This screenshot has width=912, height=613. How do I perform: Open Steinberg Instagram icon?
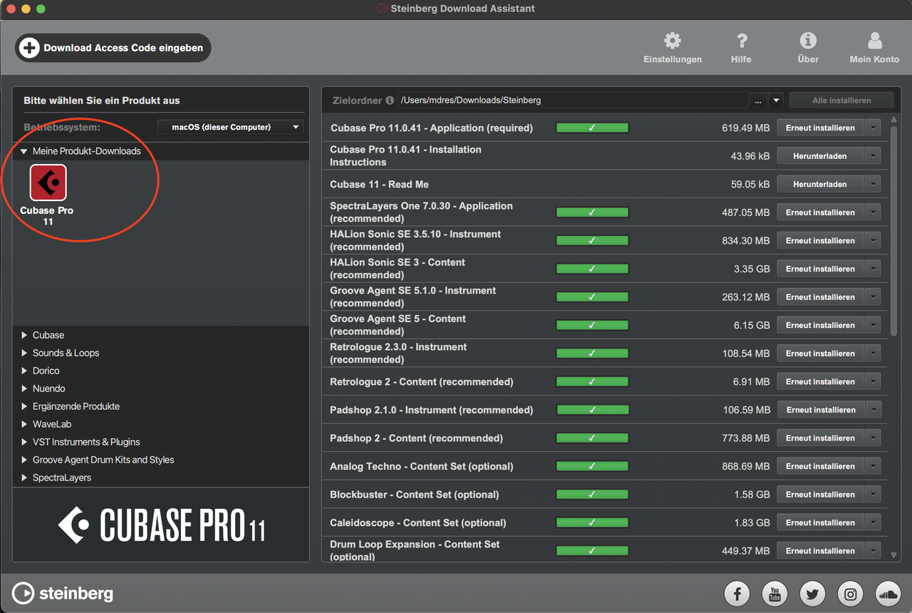pos(850,593)
